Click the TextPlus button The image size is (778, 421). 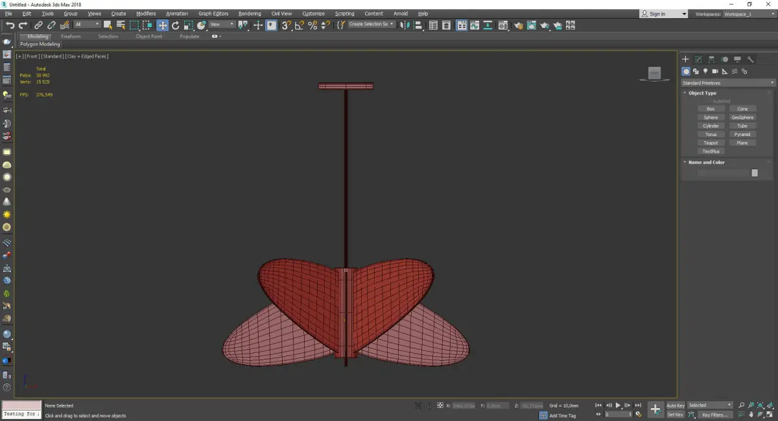click(711, 151)
